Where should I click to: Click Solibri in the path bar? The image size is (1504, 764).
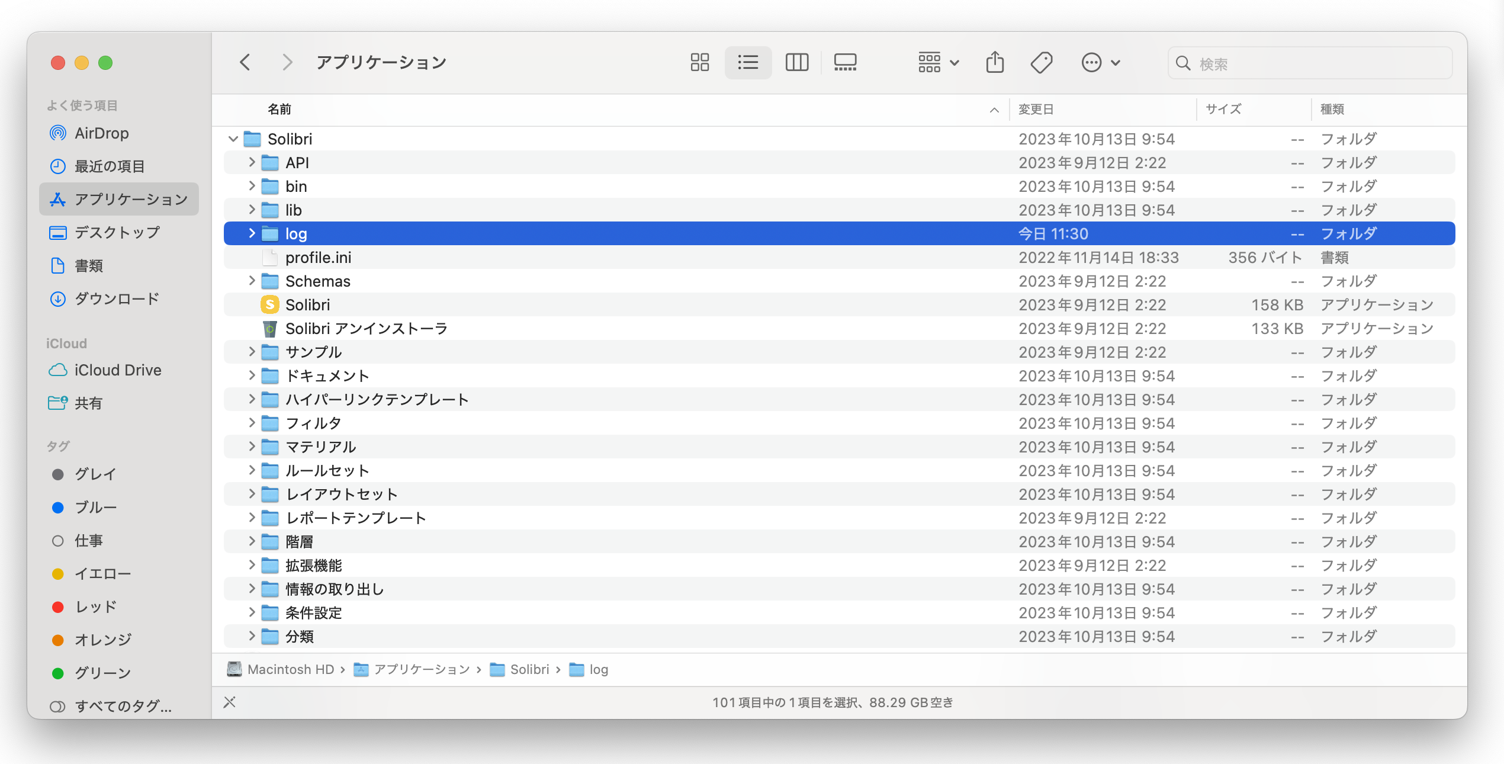point(520,670)
